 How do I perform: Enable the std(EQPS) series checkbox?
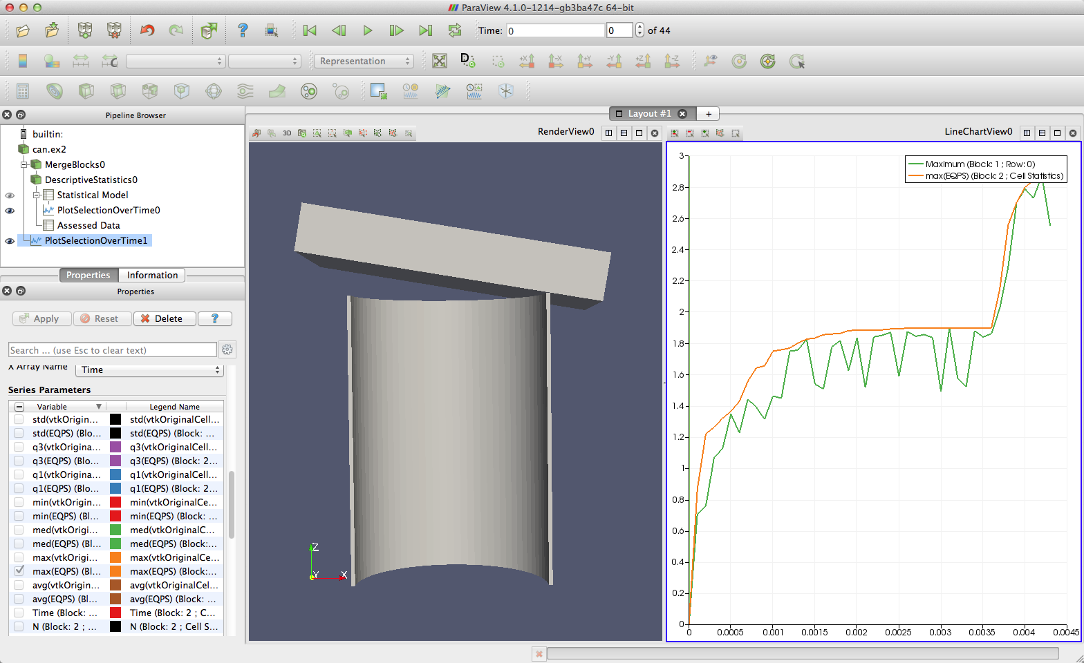(x=19, y=433)
